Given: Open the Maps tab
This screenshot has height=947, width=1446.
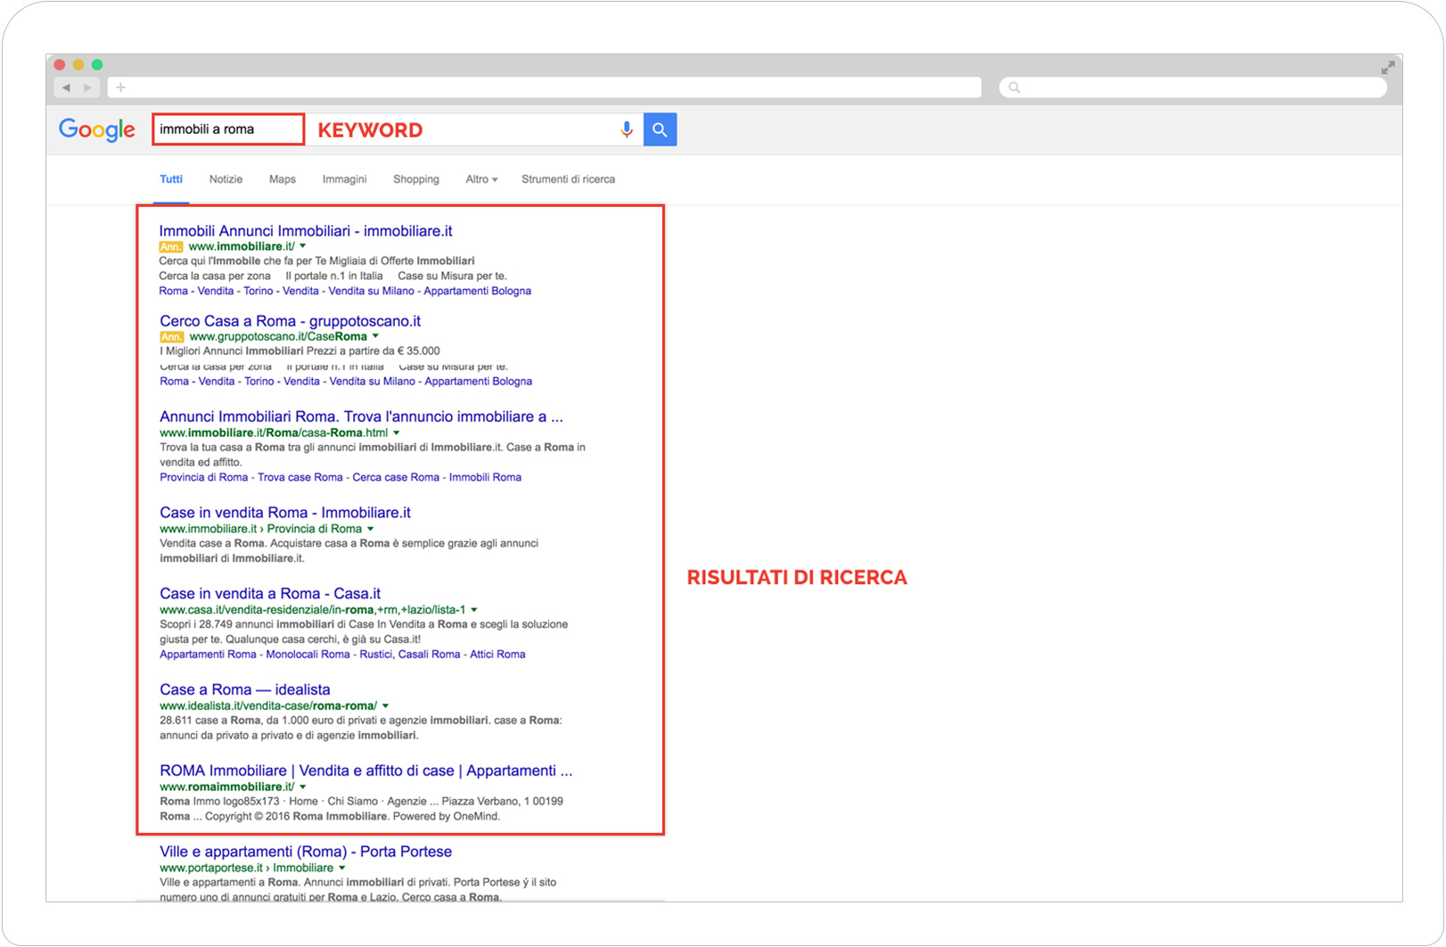Looking at the screenshot, I should click(283, 179).
